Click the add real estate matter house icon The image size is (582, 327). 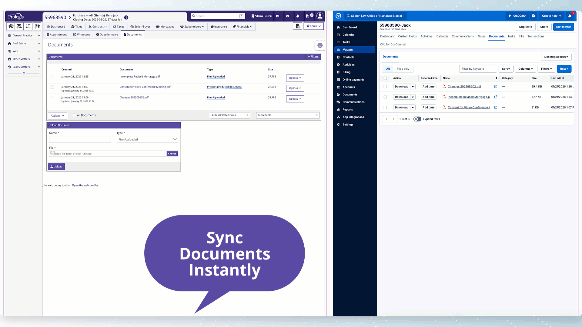click(11, 26)
